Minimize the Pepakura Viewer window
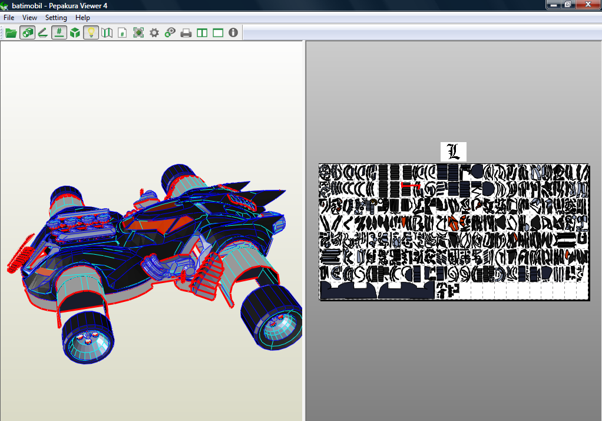 click(553, 5)
